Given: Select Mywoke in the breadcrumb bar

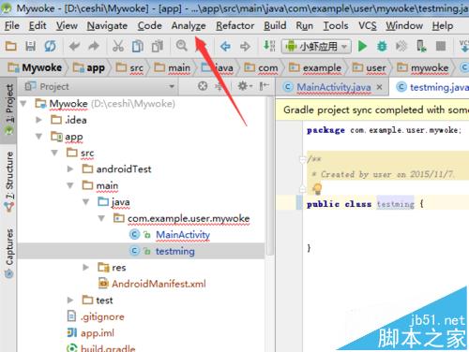Looking at the screenshot, I should click(x=35, y=67).
